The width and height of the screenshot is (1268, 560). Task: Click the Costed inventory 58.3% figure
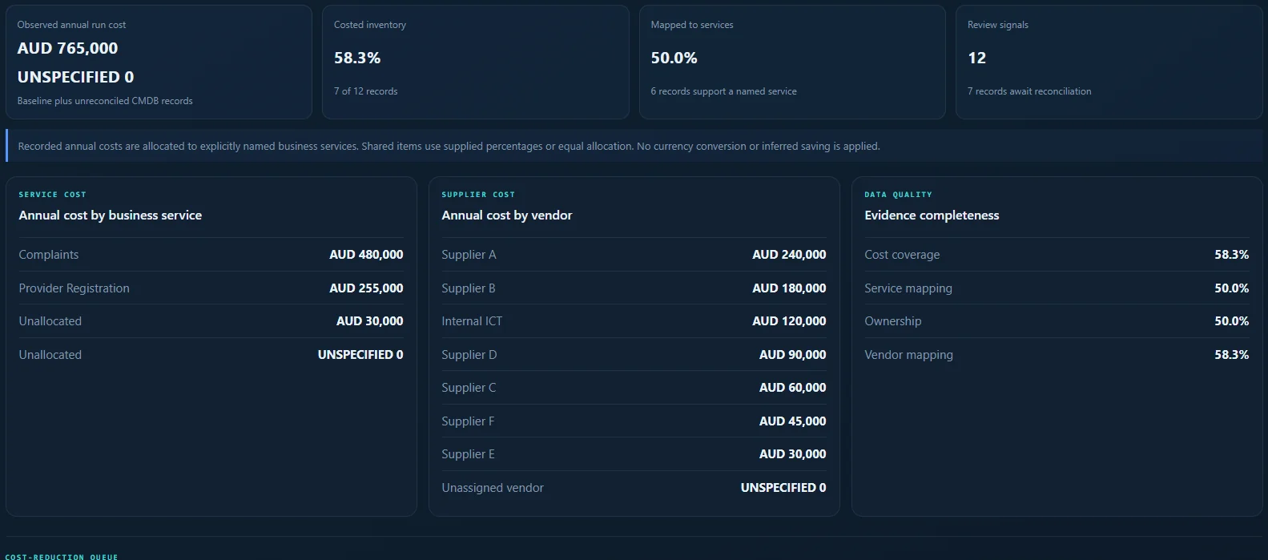tap(357, 58)
